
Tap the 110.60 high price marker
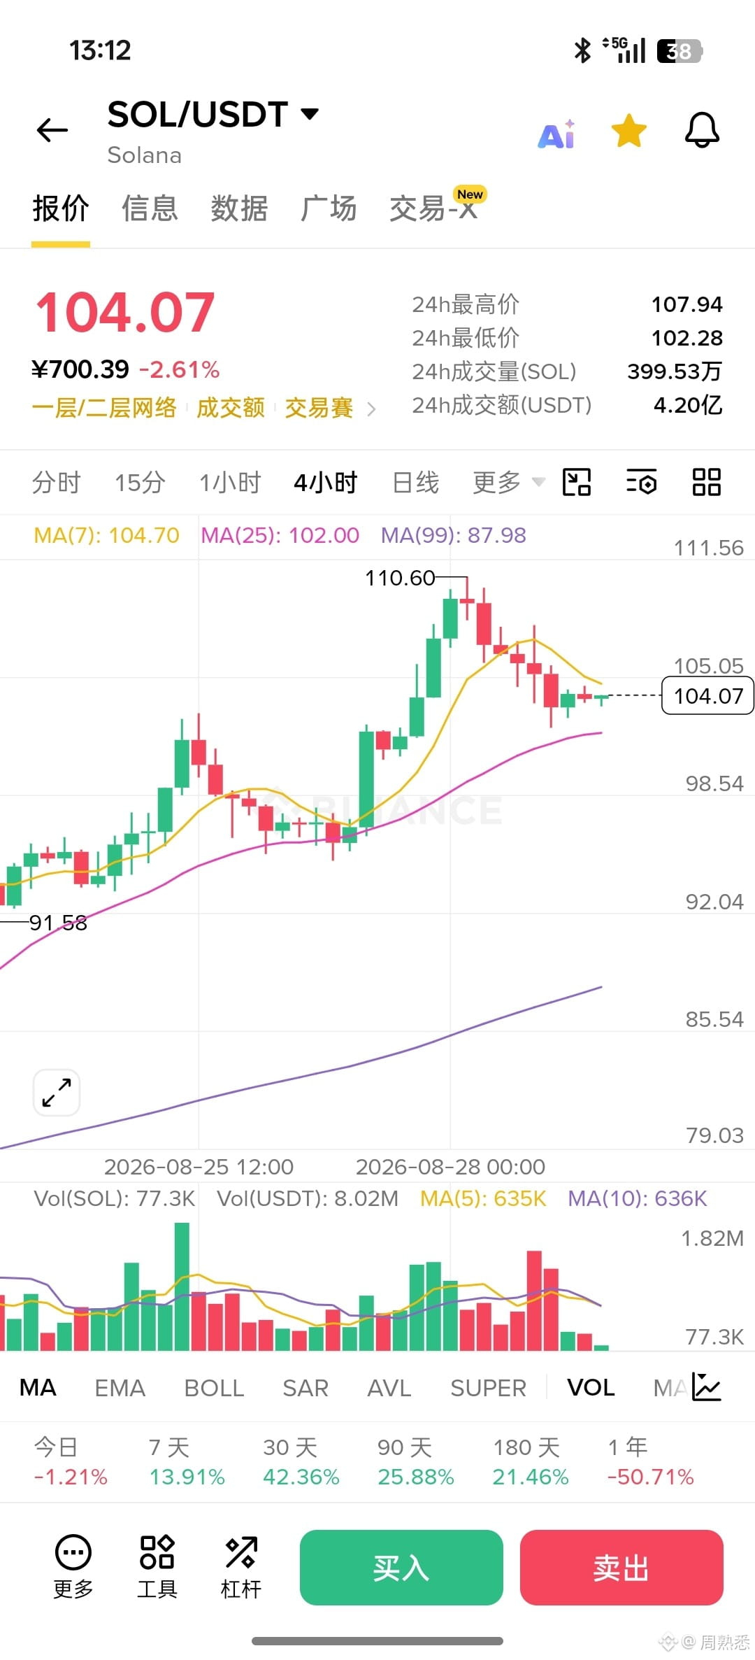pyautogui.click(x=400, y=578)
